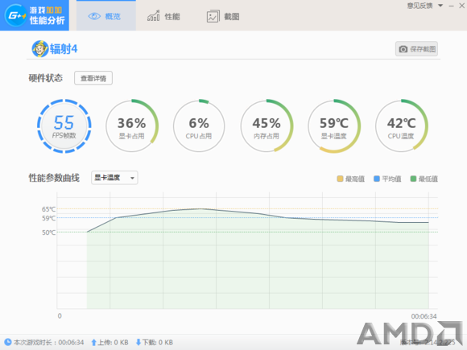The image size is (467, 350).
Task: Click the green 最低值 legend swatch
Action: click(x=413, y=179)
